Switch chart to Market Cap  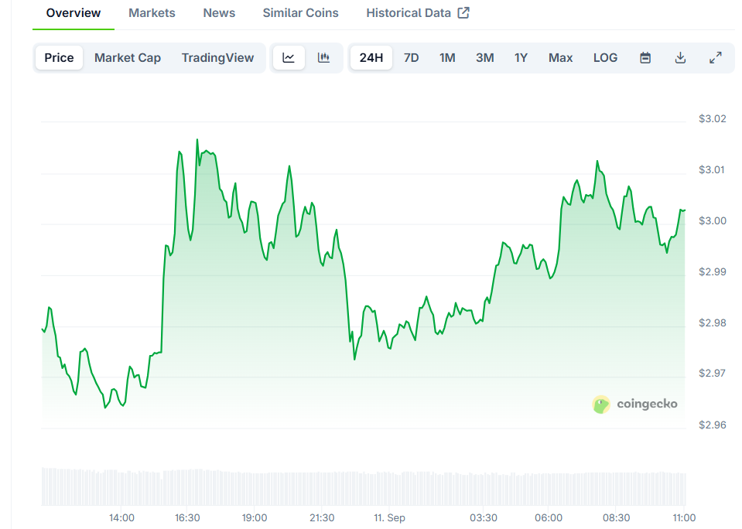tap(128, 58)
